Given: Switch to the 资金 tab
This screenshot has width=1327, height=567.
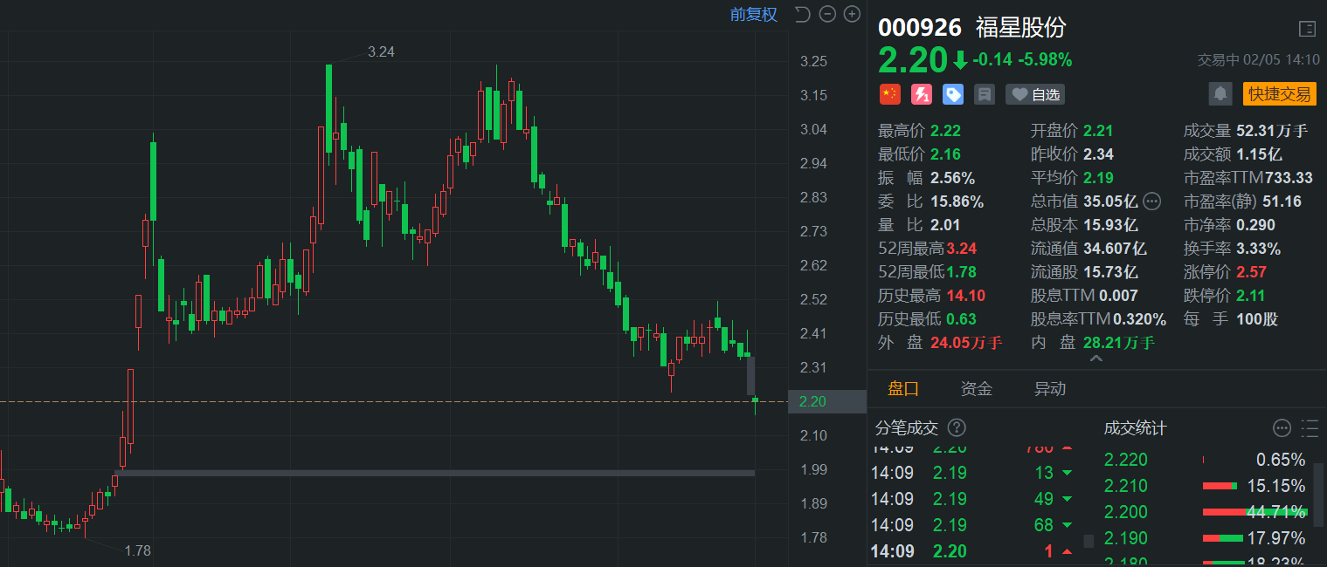Looking at the screenshot, I should (976, 389).
